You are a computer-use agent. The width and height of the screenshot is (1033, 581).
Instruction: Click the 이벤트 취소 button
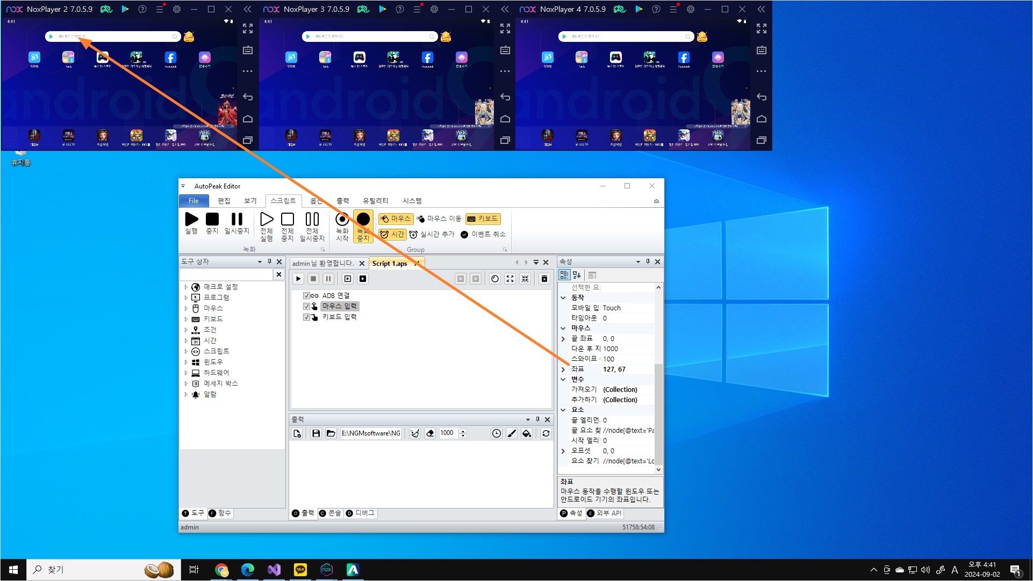(x=483, y=234)
